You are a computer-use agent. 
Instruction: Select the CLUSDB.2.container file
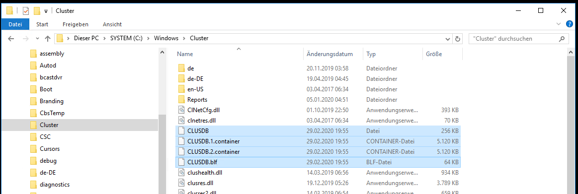point(318,151)
